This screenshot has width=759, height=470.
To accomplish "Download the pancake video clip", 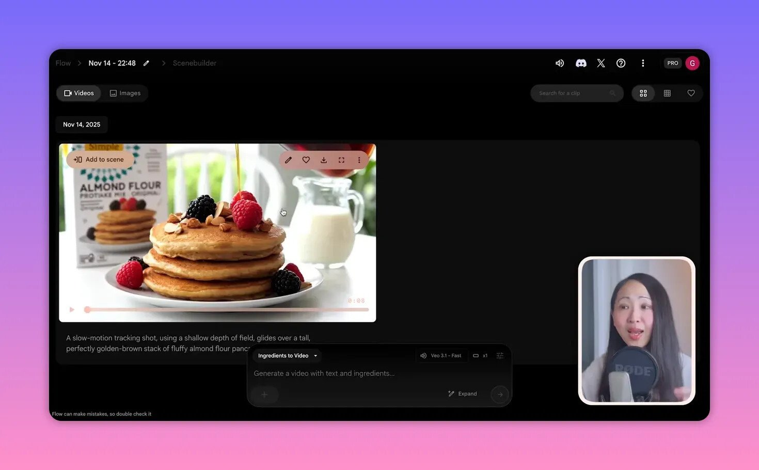I will (x=324, y=160).
